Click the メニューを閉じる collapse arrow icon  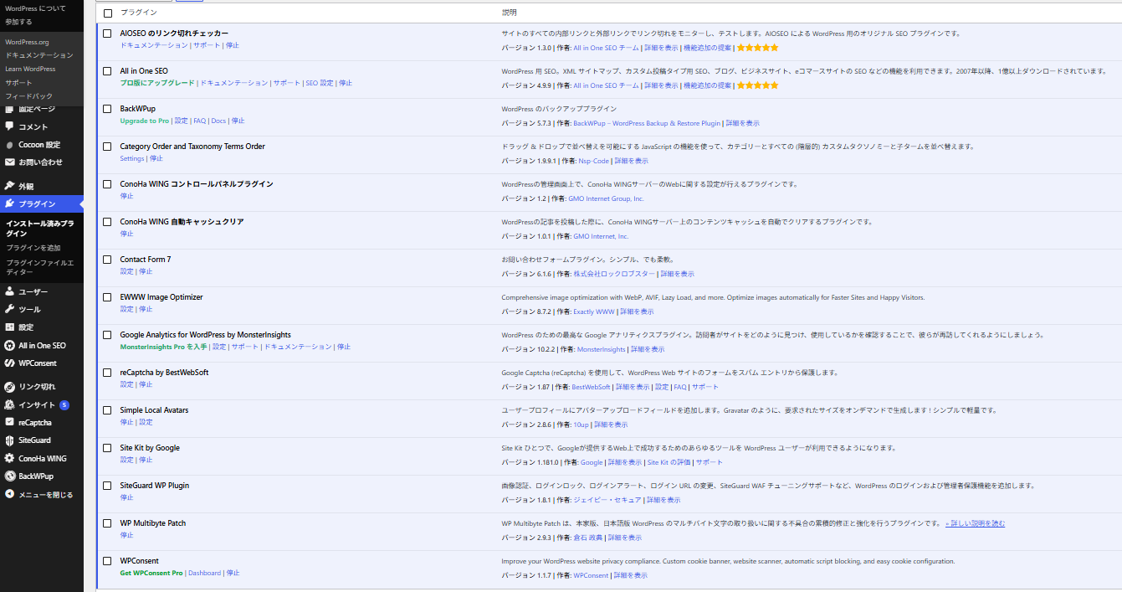pyautogui.click(x=9, y=494)
